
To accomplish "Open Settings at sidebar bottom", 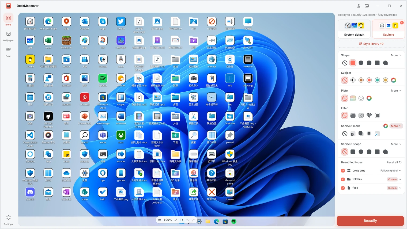I will click(8, 220).
